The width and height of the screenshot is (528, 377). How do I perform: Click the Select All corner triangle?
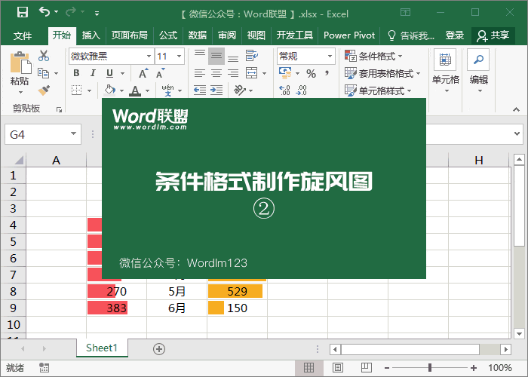coord(19,160)
